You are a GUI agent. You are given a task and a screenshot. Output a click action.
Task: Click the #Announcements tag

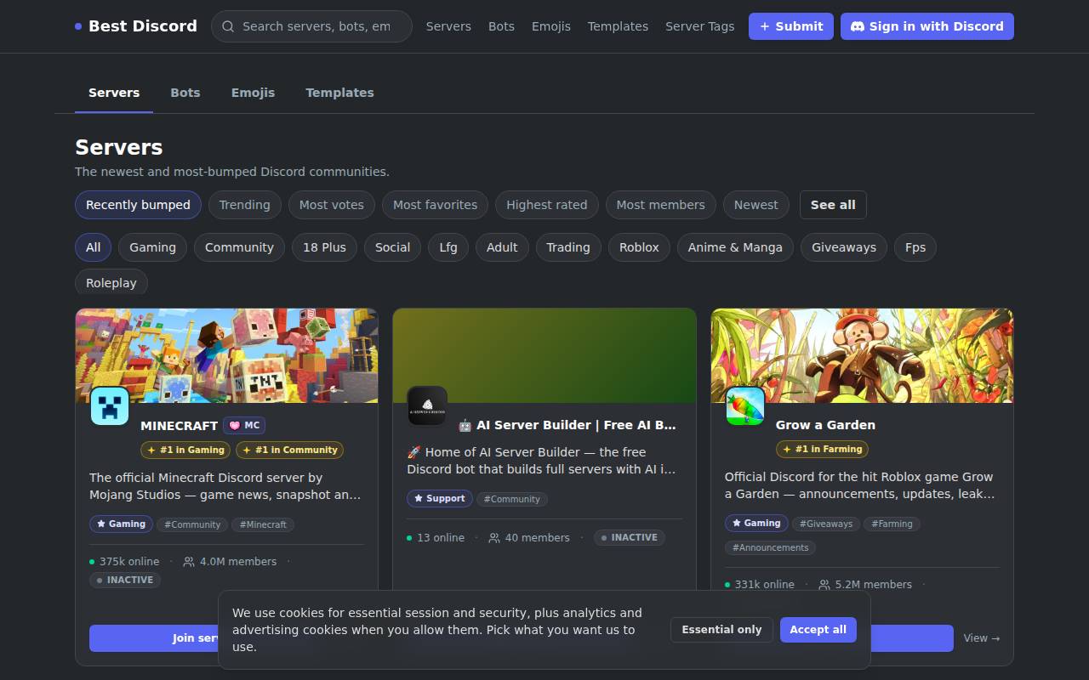771,547
